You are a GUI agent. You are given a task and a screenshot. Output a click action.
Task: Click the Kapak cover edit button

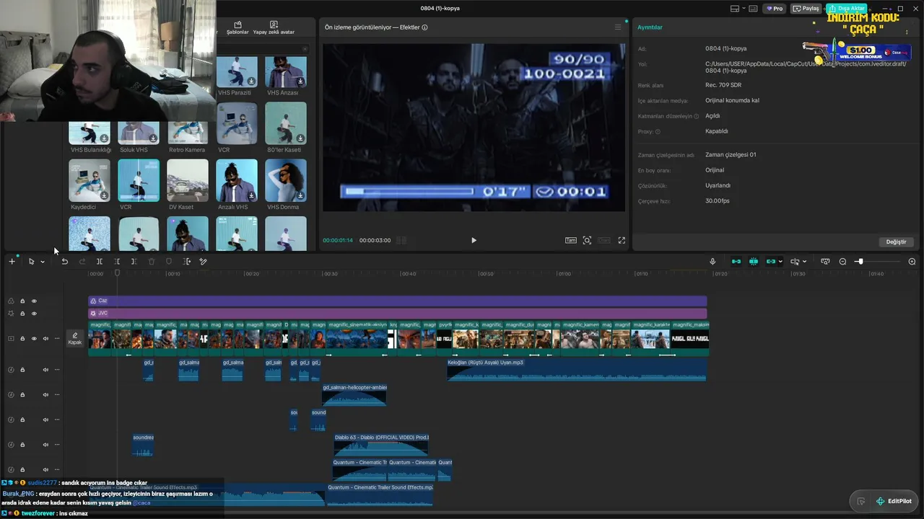tap(75, 339)
